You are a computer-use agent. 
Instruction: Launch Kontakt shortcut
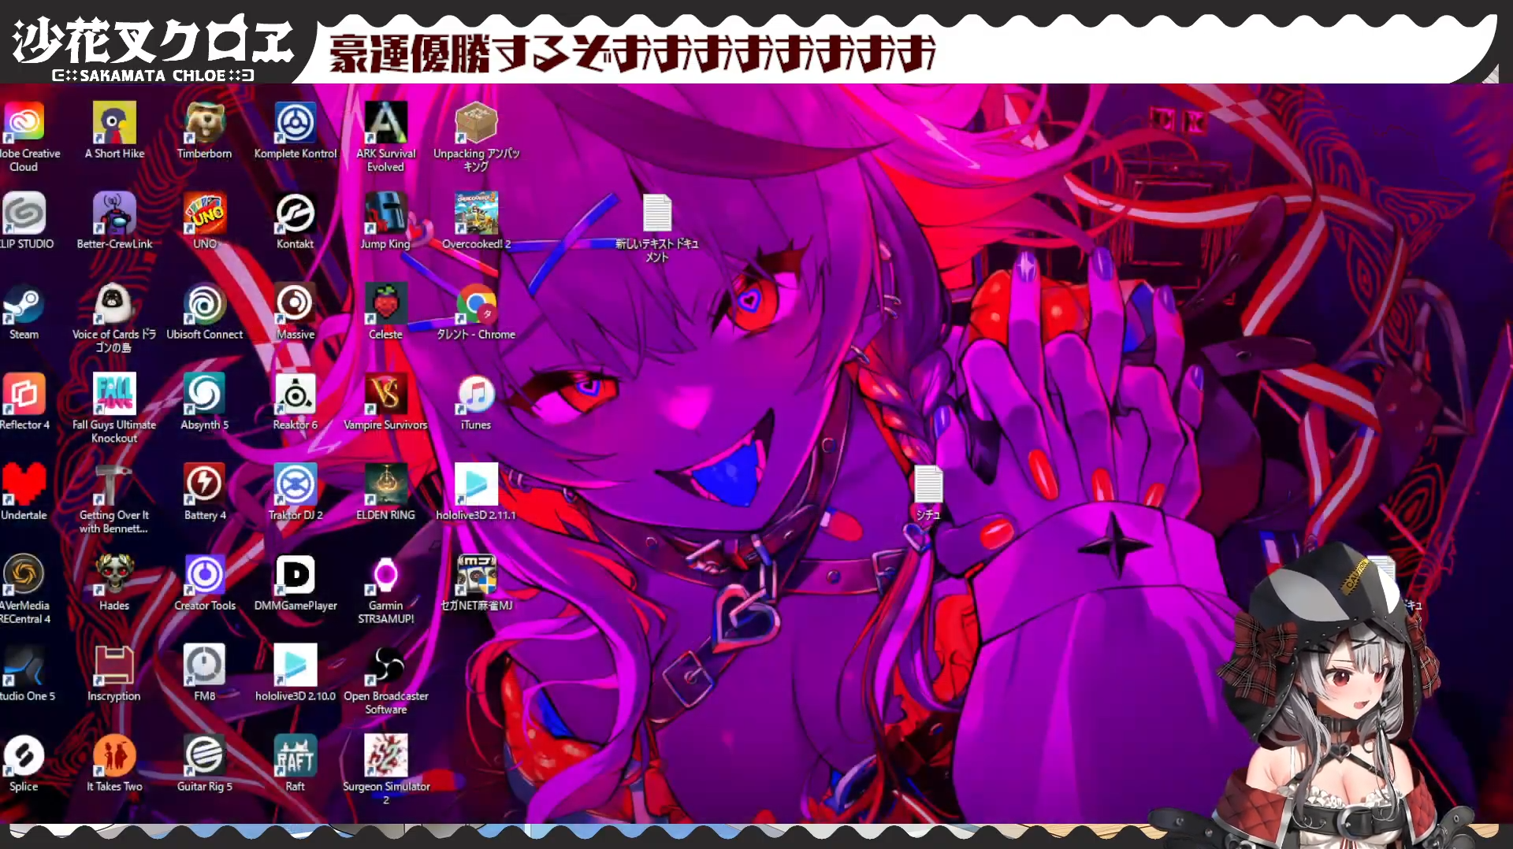coord(296,213)
